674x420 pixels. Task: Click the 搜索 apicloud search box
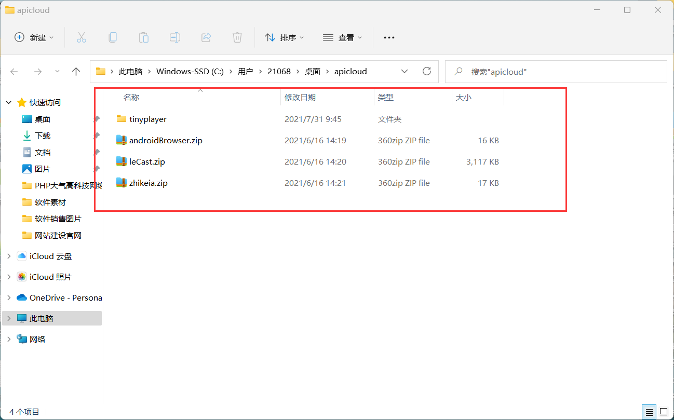[x=556, y=71]
